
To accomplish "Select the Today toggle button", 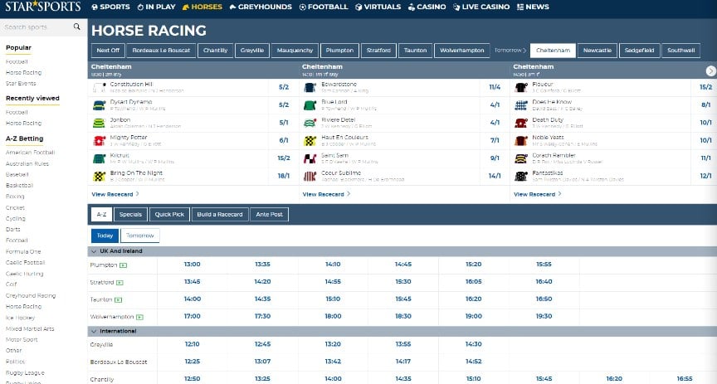I will coord(105,236).
